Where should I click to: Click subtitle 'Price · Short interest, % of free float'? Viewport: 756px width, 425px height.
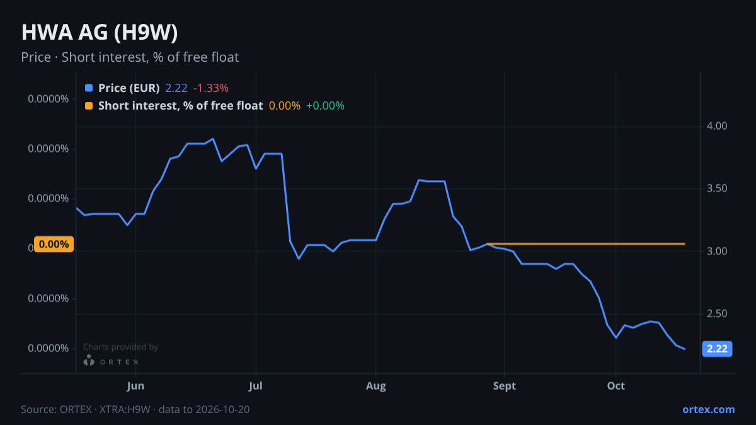tap(130, 57)
